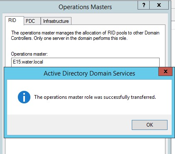Switch to the Infrastructure tab
The height and width of the screenshot is (154, 175).
(x=56, y=21)
